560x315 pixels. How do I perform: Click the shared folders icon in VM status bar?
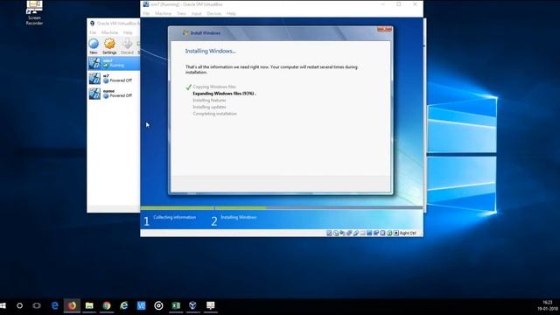coord(362,234)
